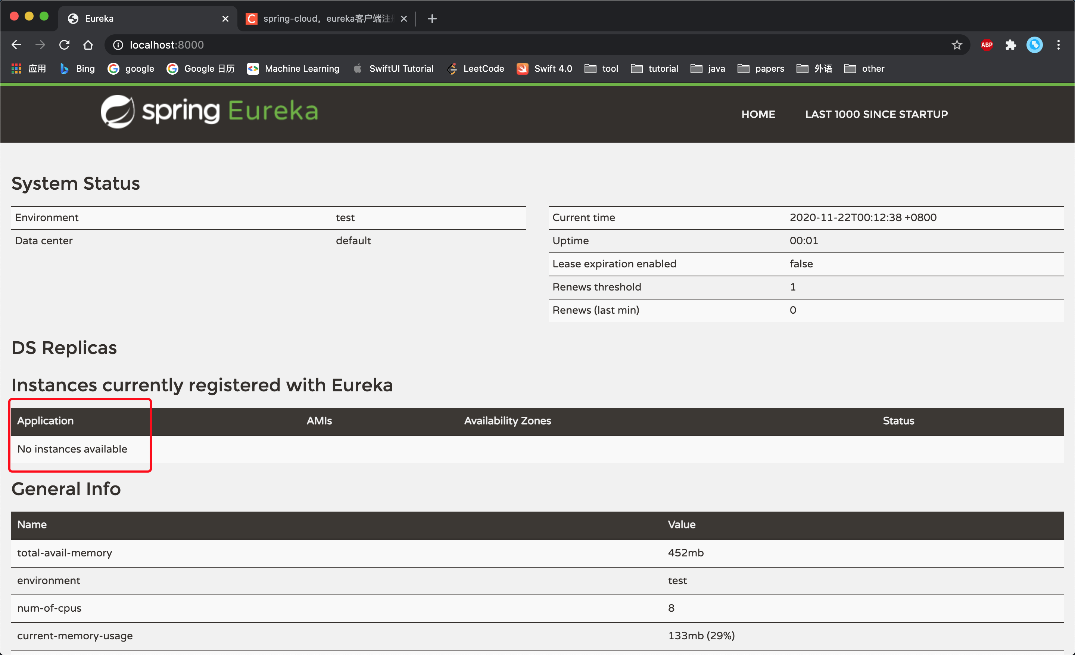1075x655 pixels.
Task: Expand the tutorial bookmarks folder
Action: click(654, 68)
